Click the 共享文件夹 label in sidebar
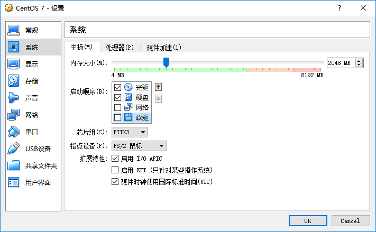The width and height of the screenshot is (376, 232). [x=41, y=165]
